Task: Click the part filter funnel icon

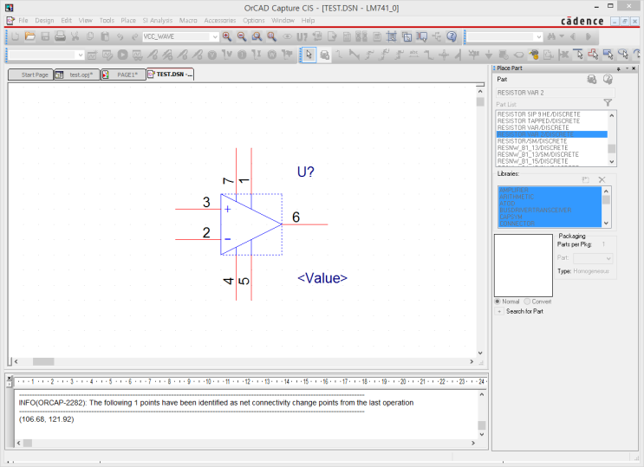Action: [608, 103]
